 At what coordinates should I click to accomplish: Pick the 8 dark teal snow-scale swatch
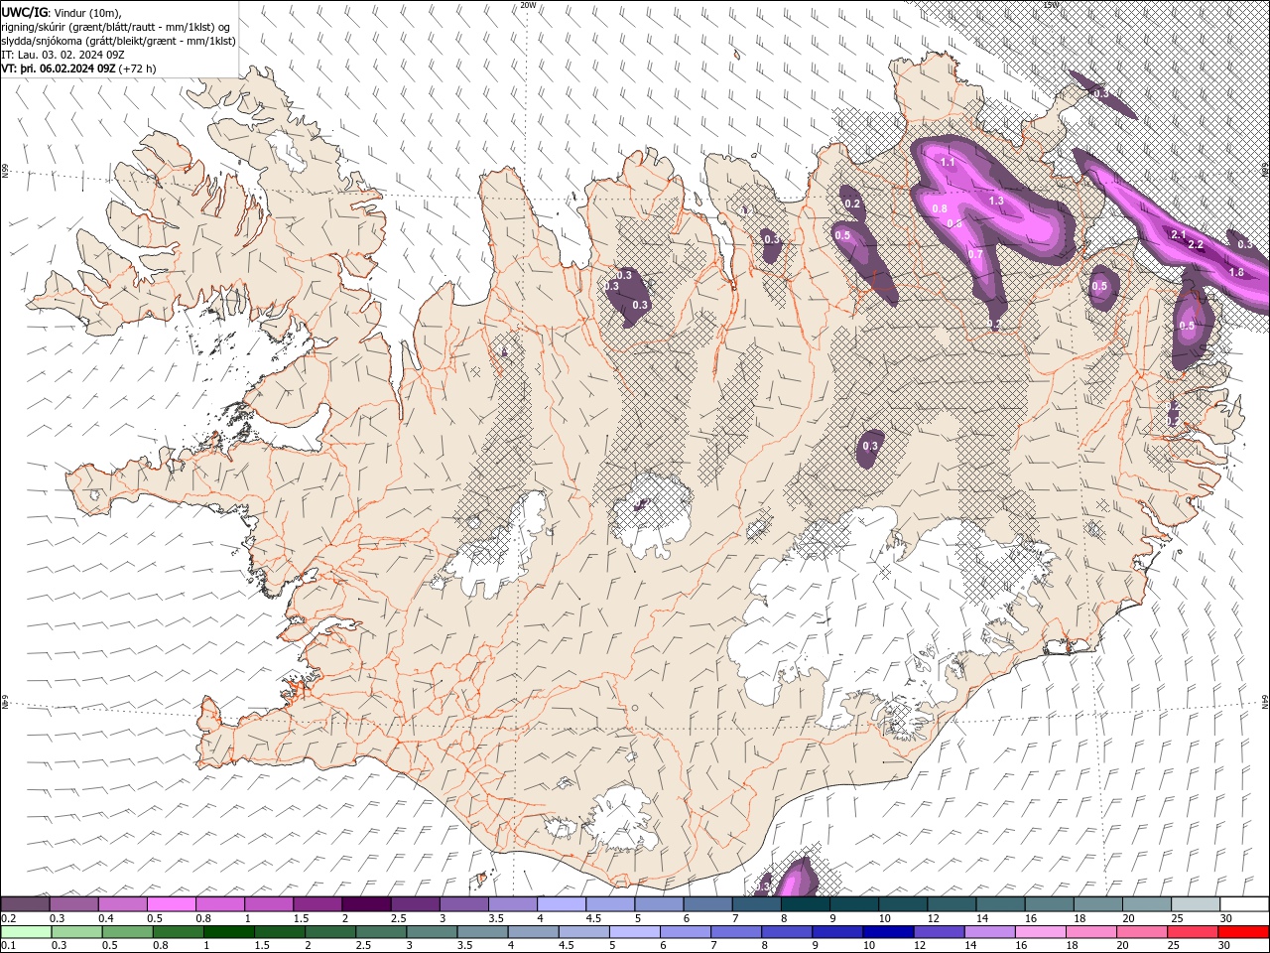[806, 903]
